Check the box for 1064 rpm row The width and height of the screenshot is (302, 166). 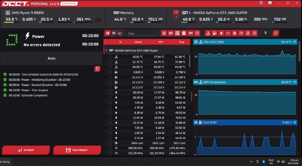[110, 143]
